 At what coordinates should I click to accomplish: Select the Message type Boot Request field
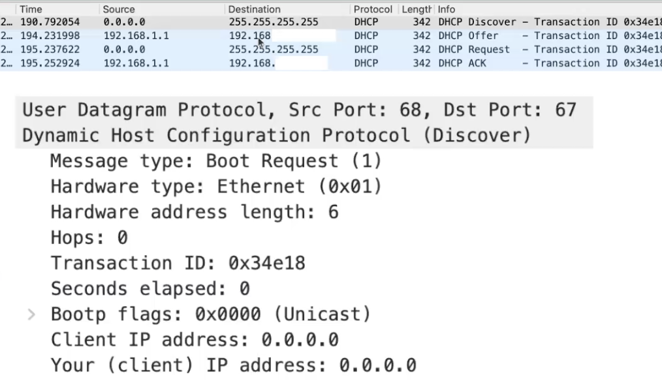[x=215, y=161]
